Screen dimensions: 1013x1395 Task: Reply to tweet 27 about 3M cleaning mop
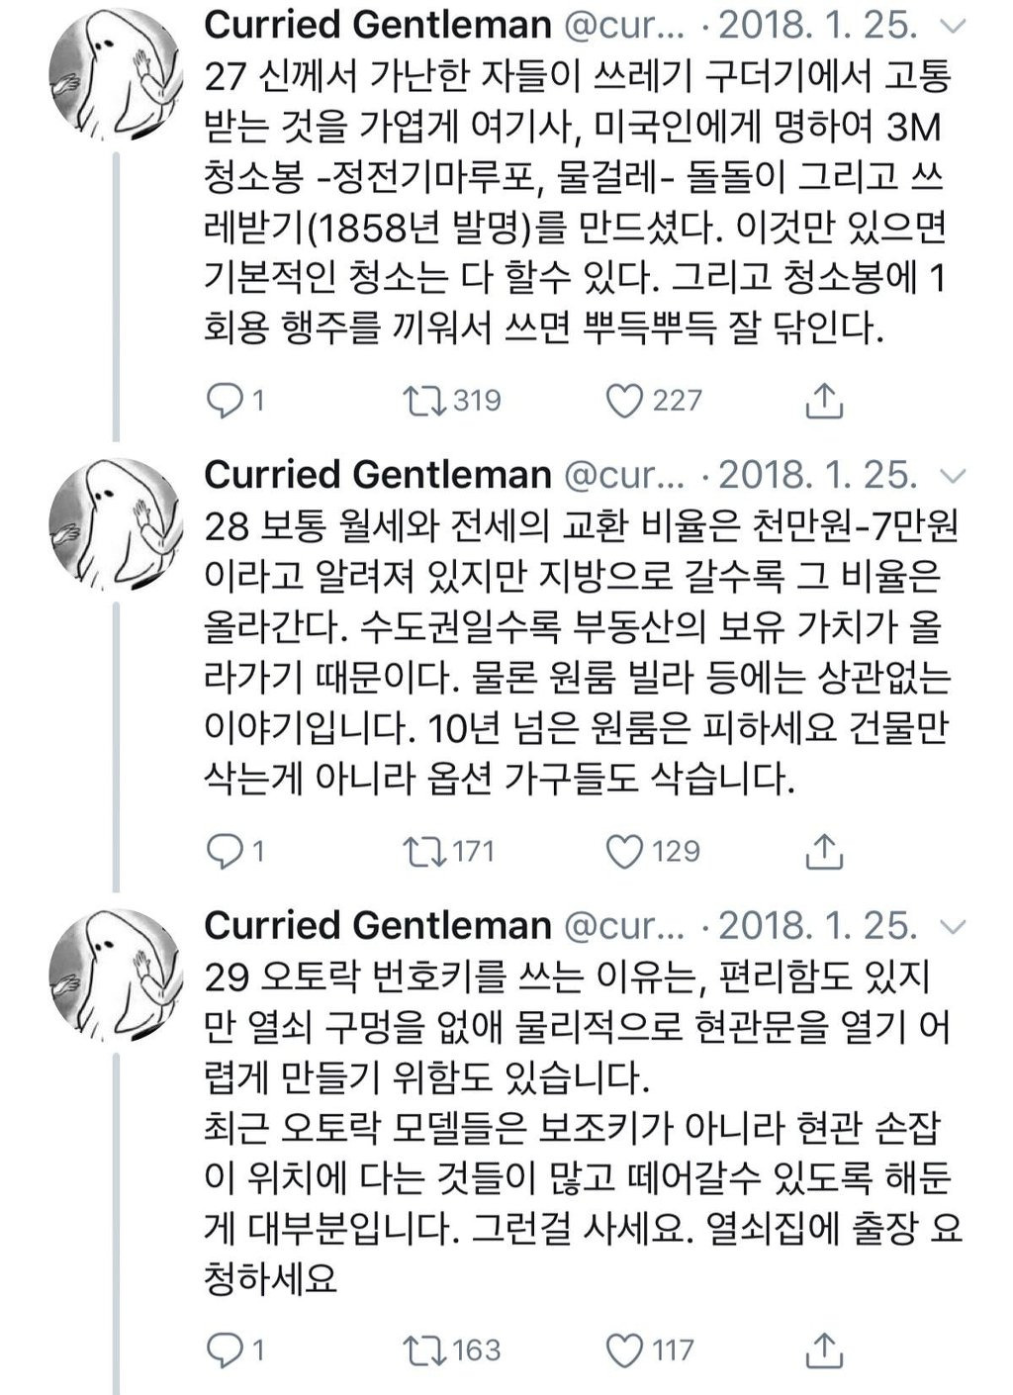click(225, 400)
